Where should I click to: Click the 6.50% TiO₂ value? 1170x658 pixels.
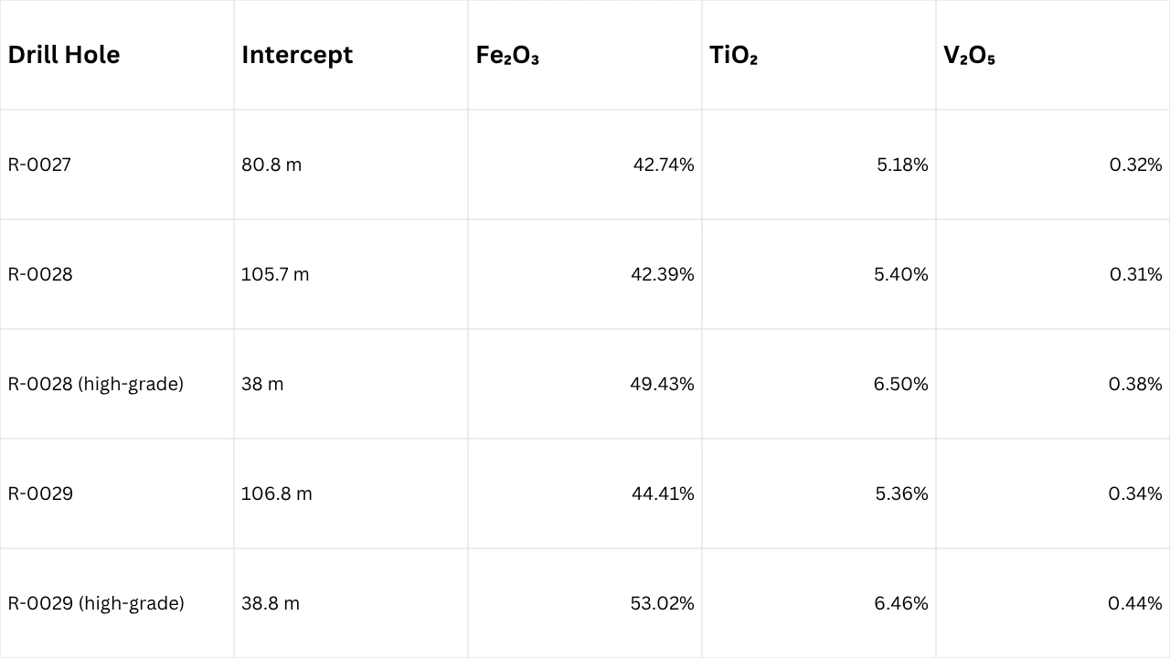point(900,384)
